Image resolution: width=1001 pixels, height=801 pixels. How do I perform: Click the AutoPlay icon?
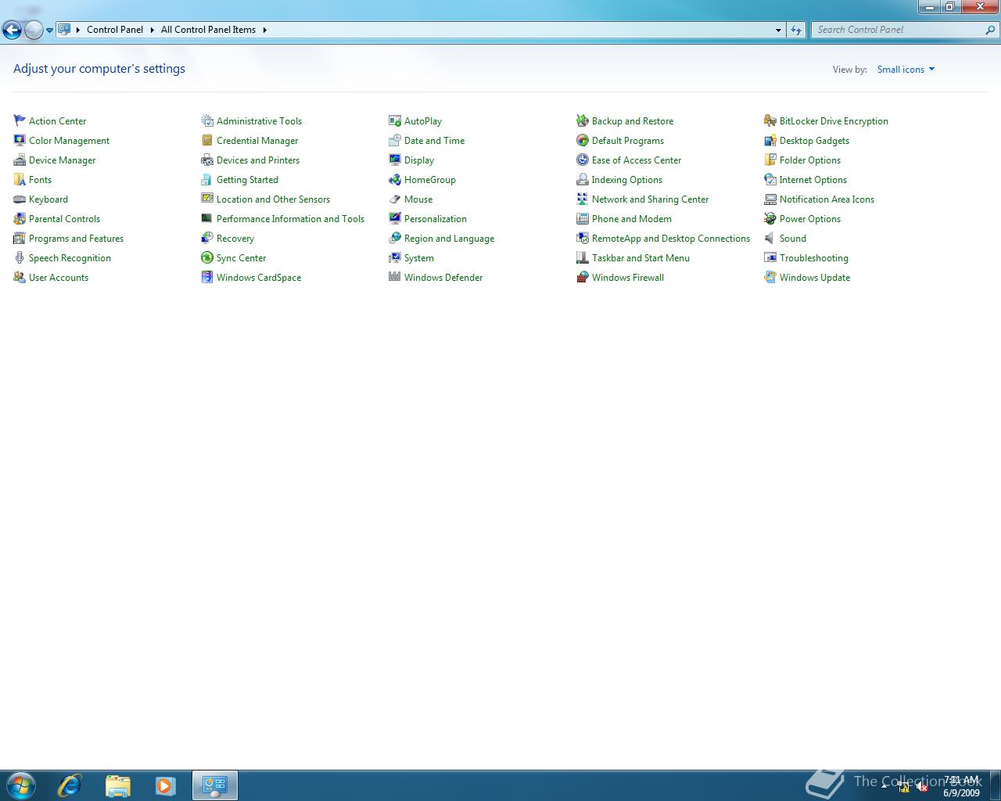(395, 120)
